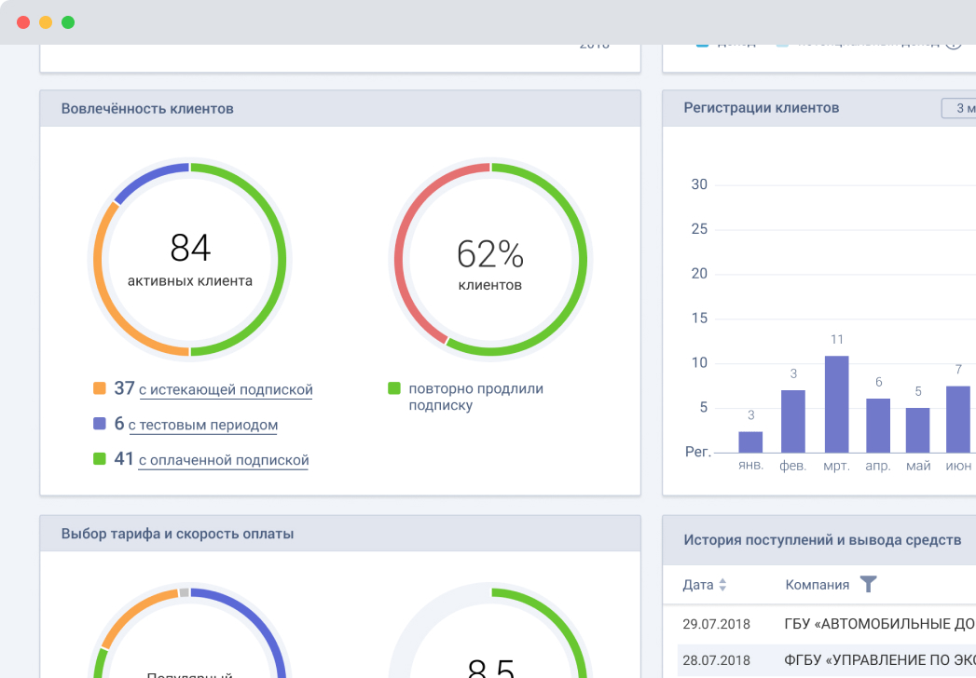Select the June bar labeled 7

point(958,419)
